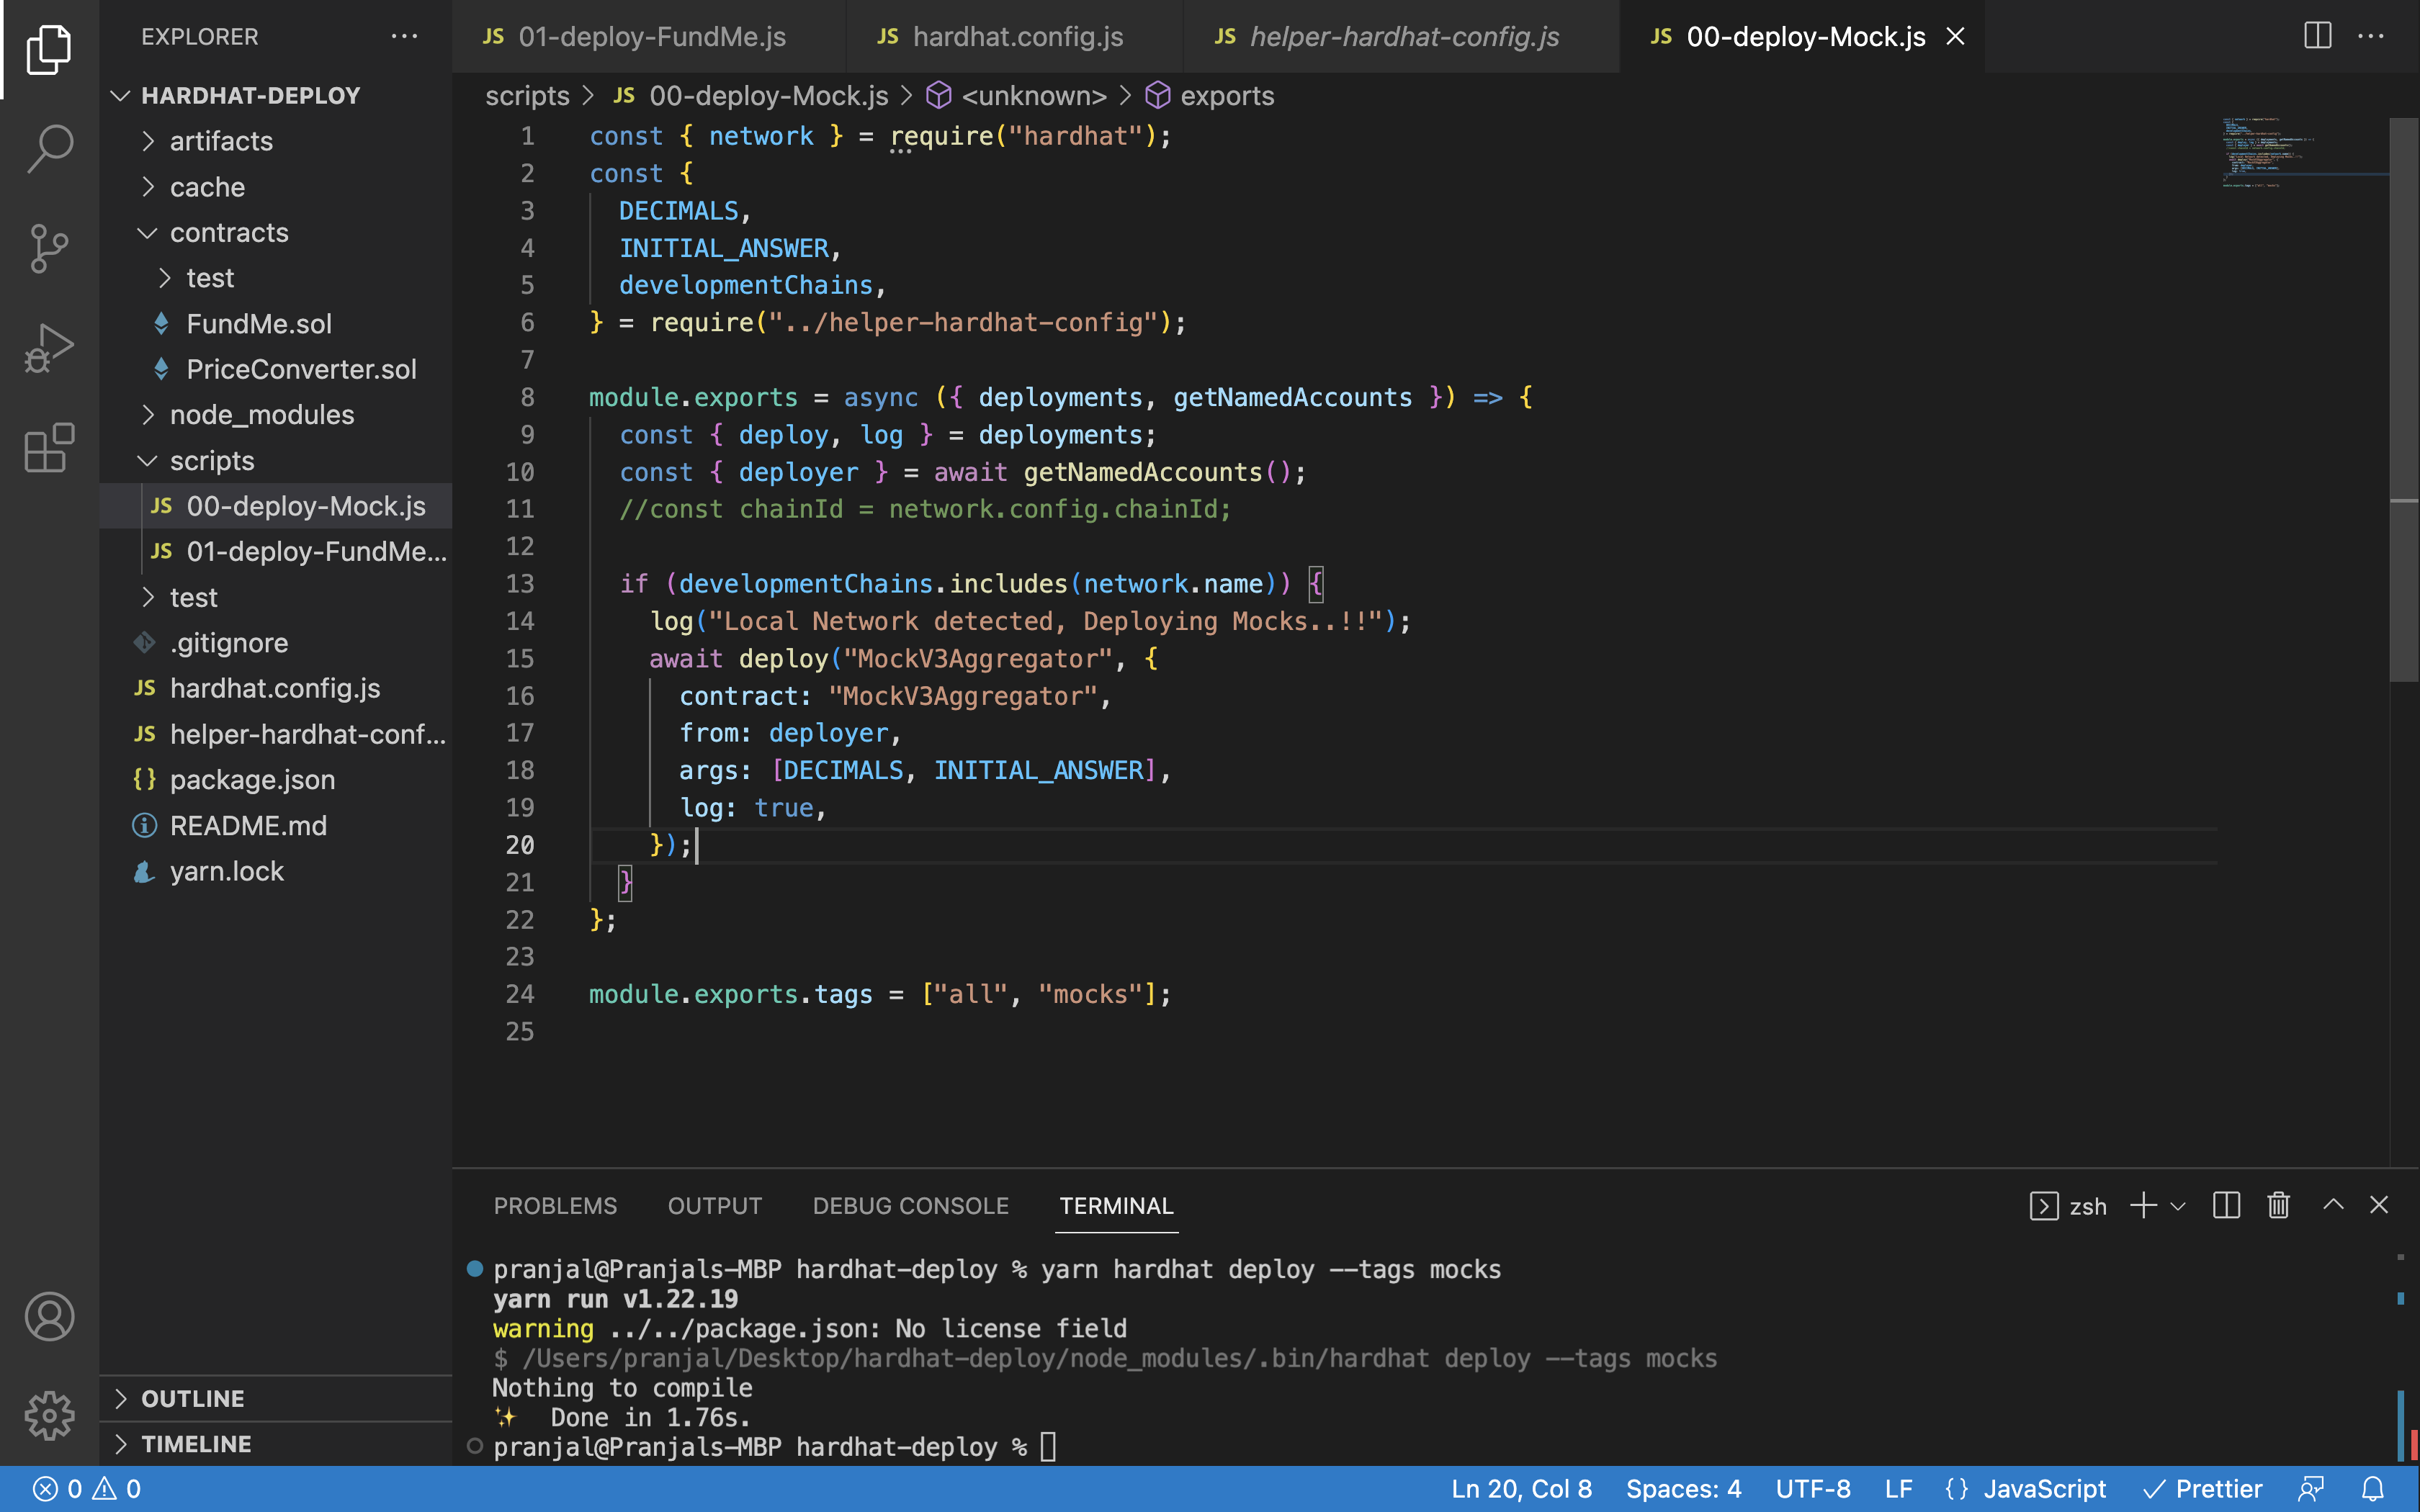Image resolution: width=2420 pixels, height=1512 pixels.
Task: Select the zsh terminal shell indicator
Action: click(x=2068, y=1206)
